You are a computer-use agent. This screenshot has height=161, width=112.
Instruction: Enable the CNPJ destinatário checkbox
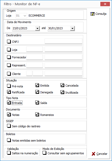click(9, 41)
